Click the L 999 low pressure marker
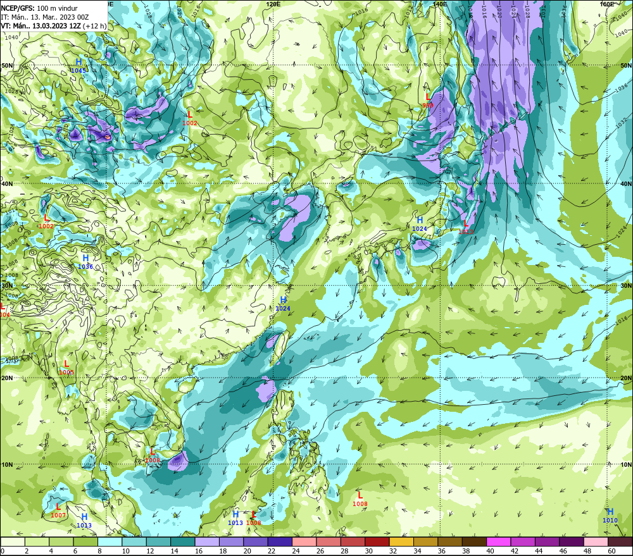Viewport: 633px width, 556px height. click(428, 101)
